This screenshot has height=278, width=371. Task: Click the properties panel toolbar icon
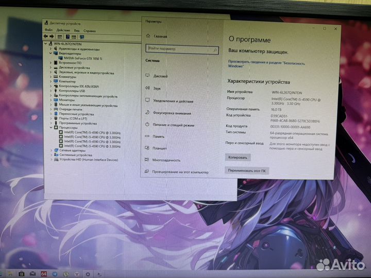point(74,37)
